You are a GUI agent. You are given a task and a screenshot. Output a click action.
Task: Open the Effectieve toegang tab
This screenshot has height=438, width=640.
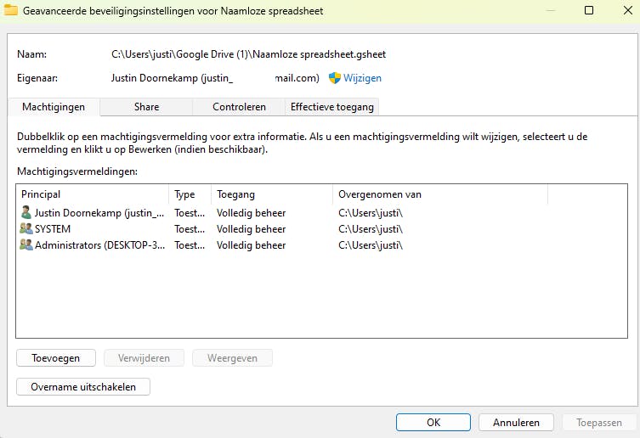click(332, 107)
